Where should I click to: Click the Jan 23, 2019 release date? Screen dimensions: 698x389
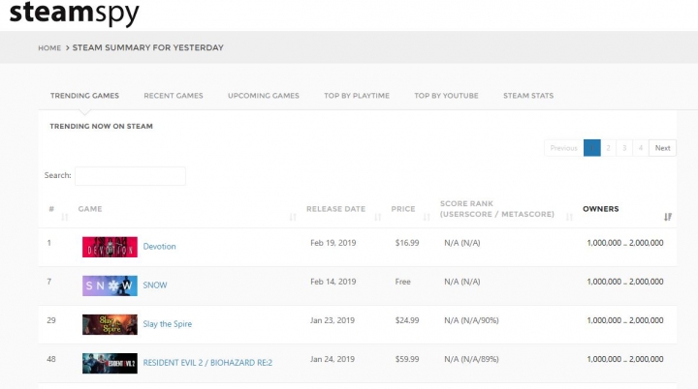pyautogui.click(x=333, y=320)
